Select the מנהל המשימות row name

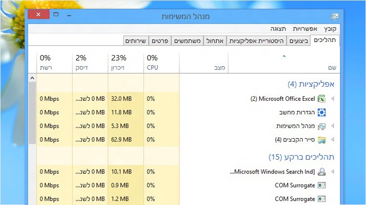click(x=295, y=126)
